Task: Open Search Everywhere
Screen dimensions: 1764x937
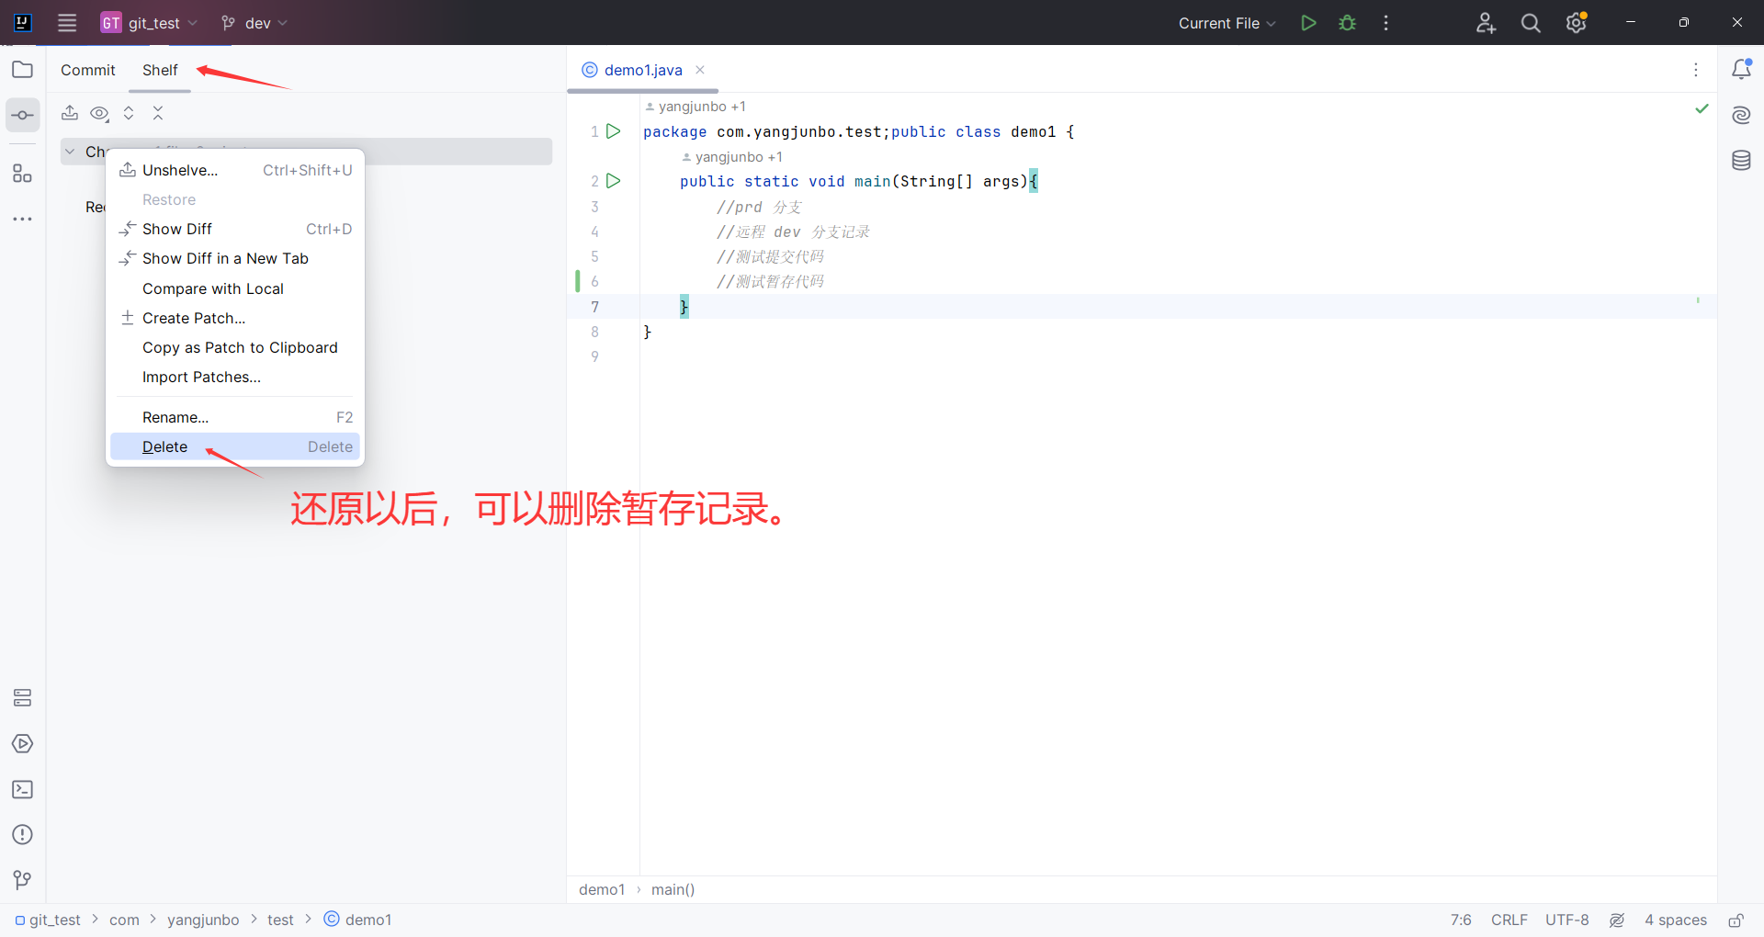Action: pos(1531,22)
